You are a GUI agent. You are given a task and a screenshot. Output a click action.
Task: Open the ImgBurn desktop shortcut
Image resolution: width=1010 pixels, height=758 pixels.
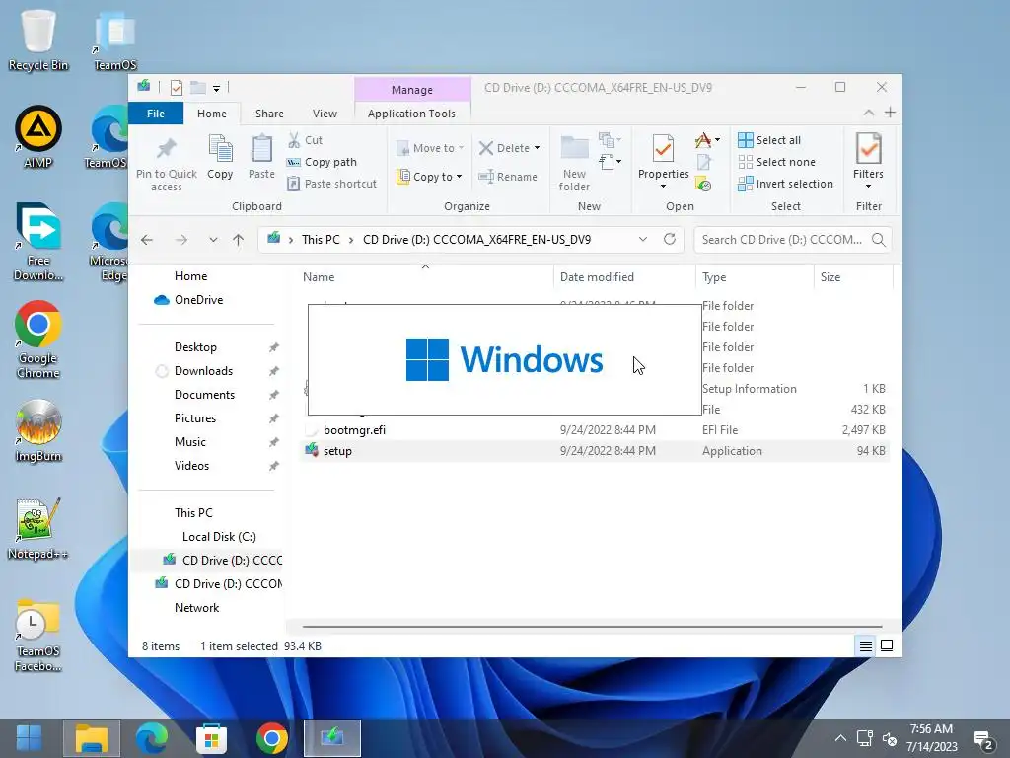pos(38,430)
